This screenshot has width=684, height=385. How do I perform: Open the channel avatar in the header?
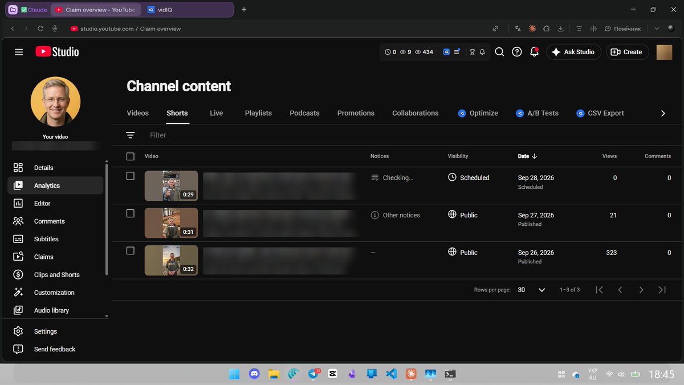pos(664,52)
